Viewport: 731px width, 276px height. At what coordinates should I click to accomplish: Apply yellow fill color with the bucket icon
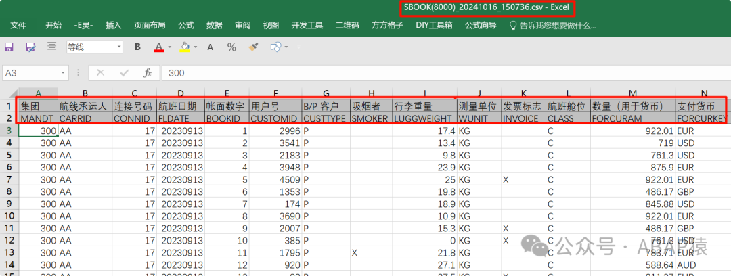[x=185, y=47]
